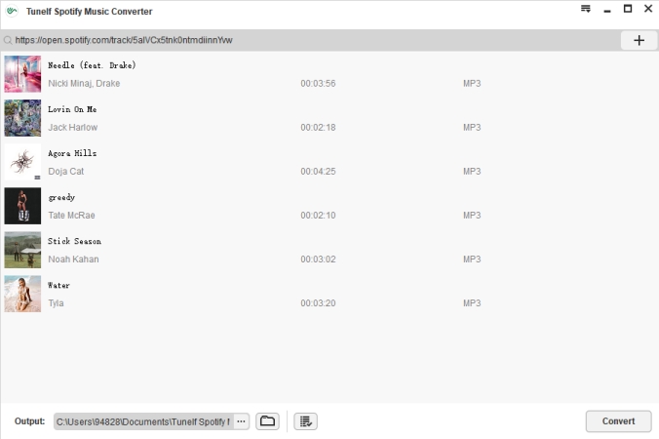
Task: Click the MP3 format for Agora Hills
Action: coord(472,172)
